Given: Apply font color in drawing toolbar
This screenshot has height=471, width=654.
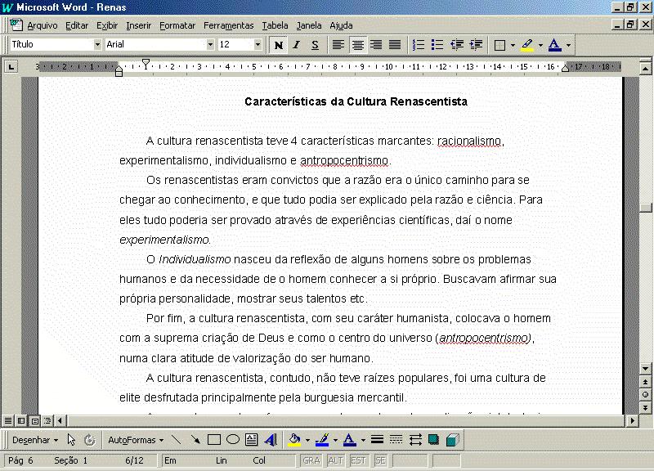Looking at the screenshot, I should pos(350,439).
